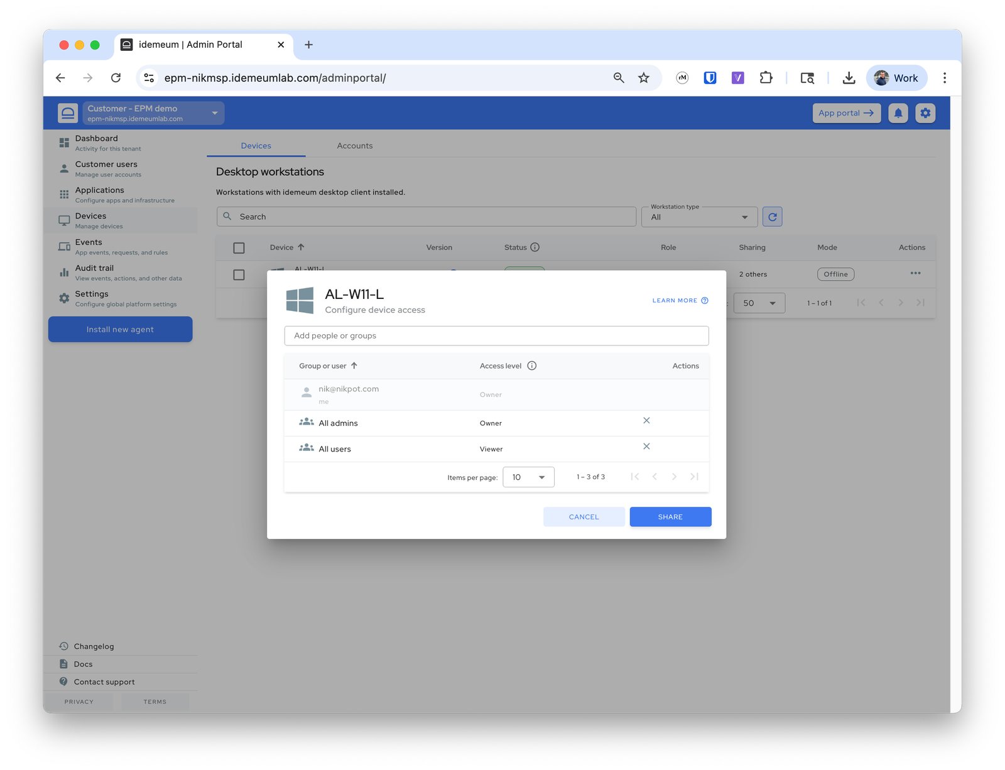The width and height of the screenshot is (1005, 770).
Task: Remove All admins access with X icon
Action: (646, 420)
